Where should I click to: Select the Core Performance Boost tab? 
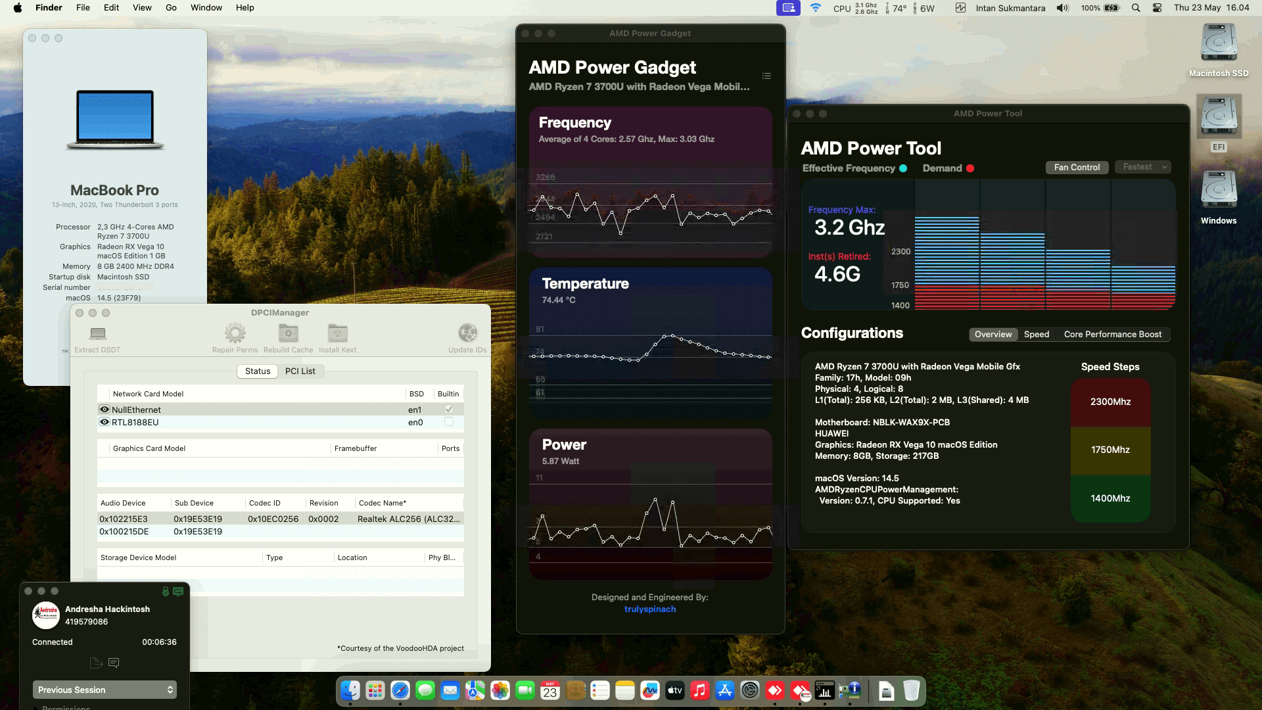tap(1113, 335)
